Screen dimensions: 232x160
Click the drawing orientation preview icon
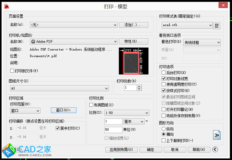217,135
